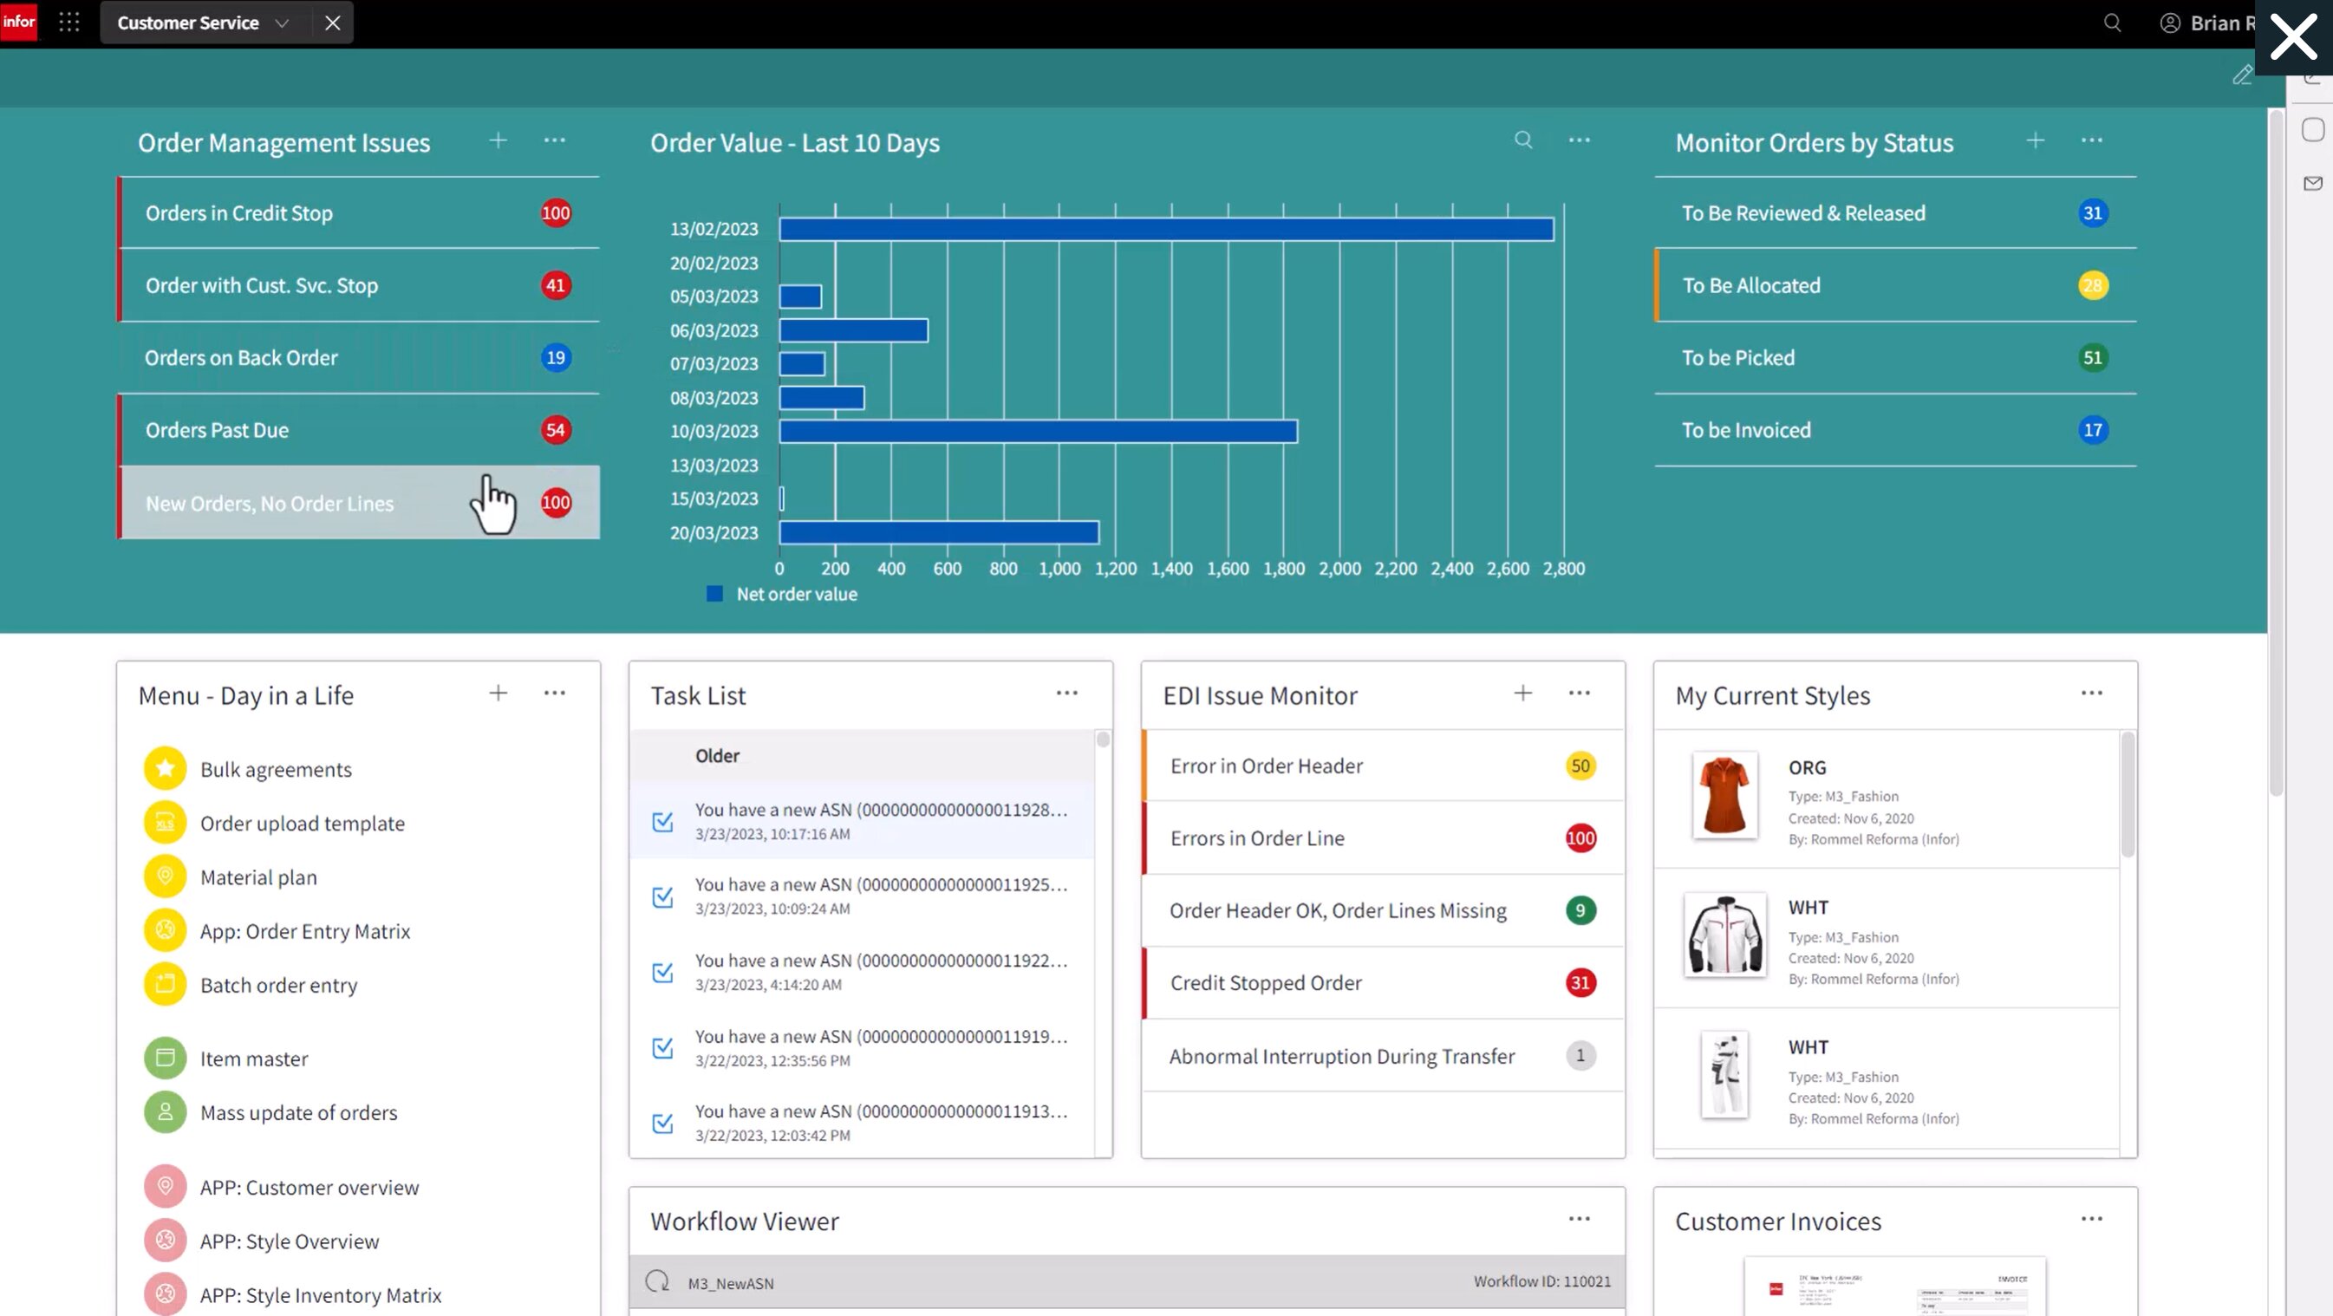Open the yellow Bulk agreements star icon

pos(165,769)
